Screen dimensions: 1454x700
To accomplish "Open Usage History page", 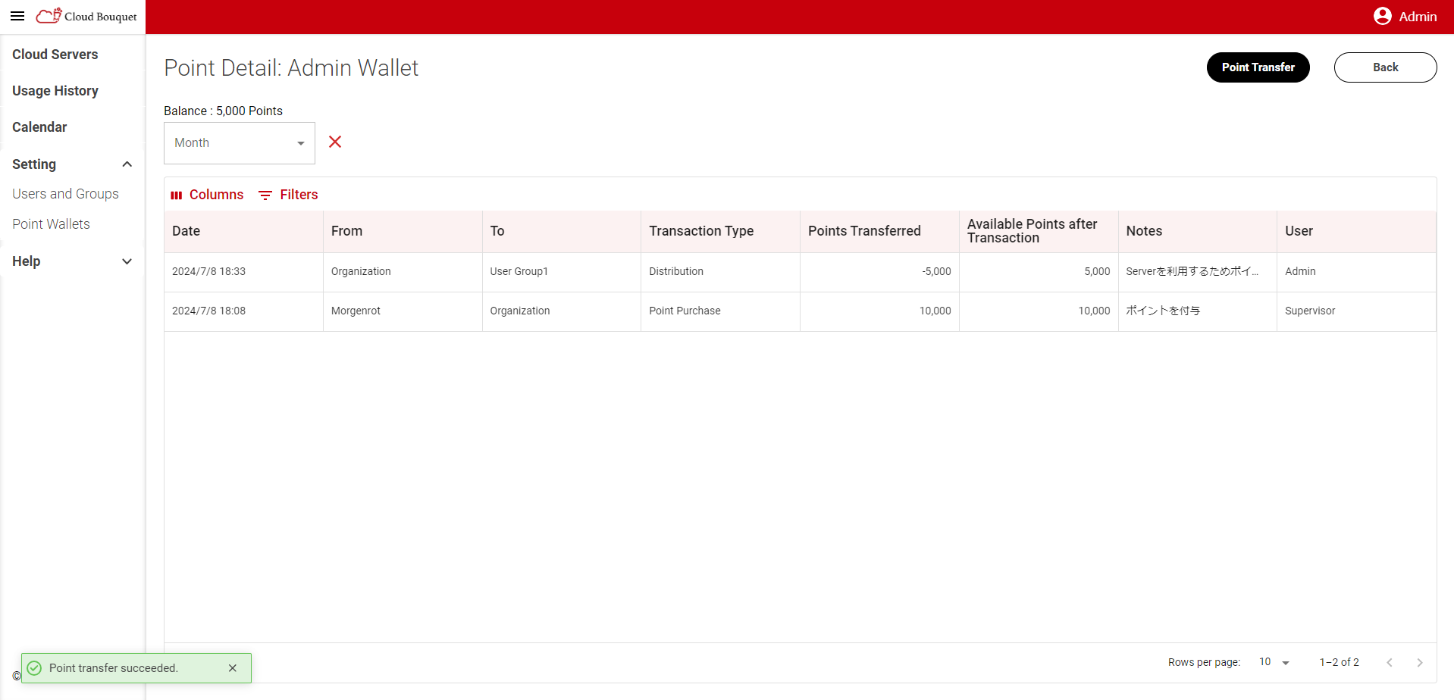I will (55, 91).
